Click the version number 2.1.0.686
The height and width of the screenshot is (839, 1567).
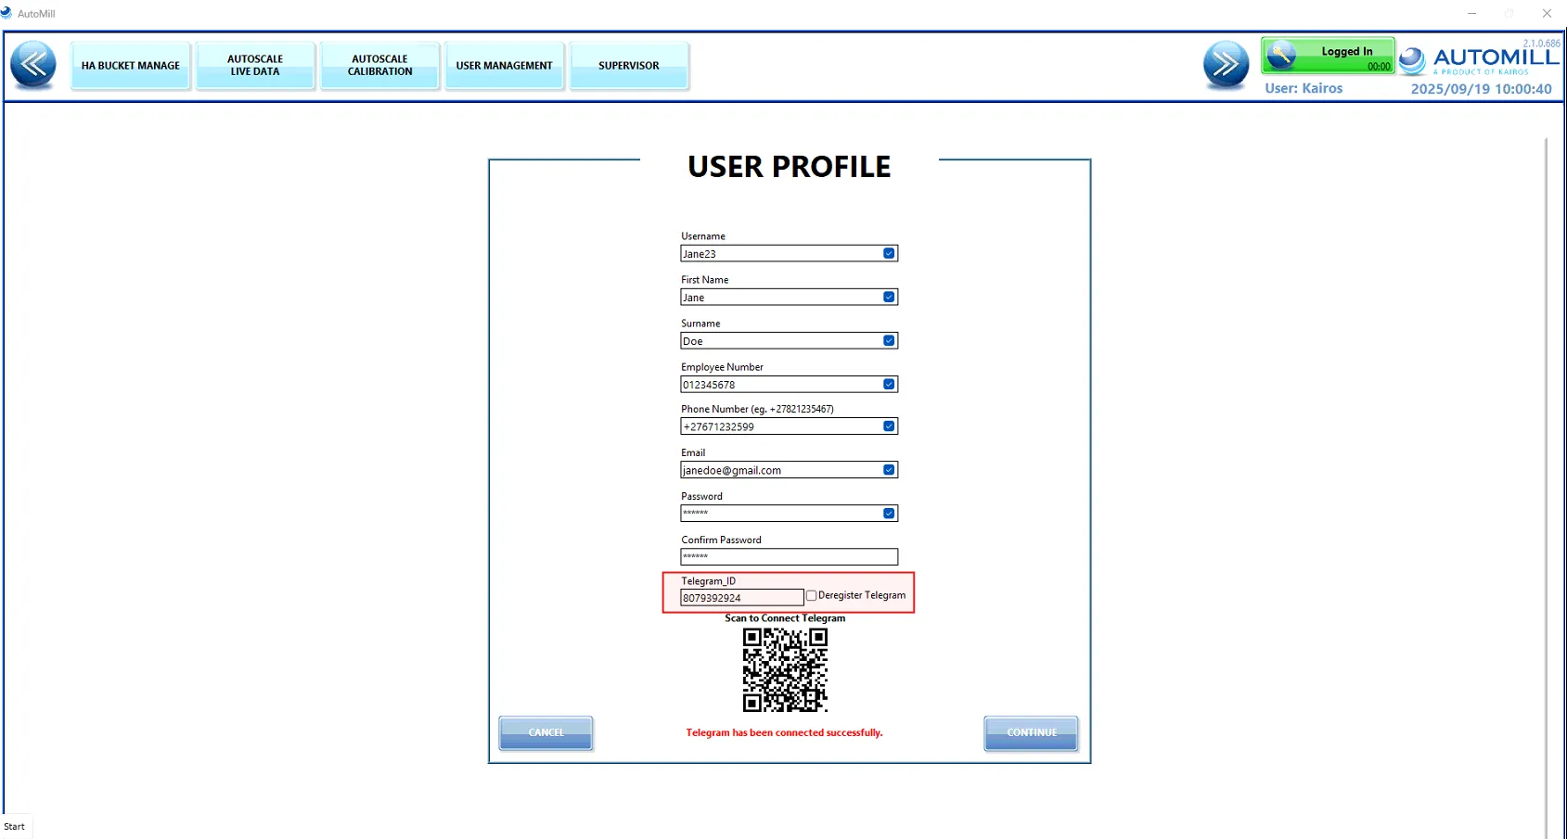pyautogui.click(x=1541, y=43)
